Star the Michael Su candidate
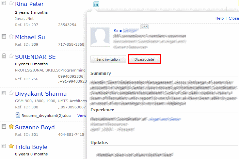Image resolution: width=239 pixels, height=159 pixels. tap(11, 37)
